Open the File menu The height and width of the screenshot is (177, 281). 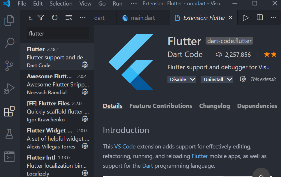(22, 3)
